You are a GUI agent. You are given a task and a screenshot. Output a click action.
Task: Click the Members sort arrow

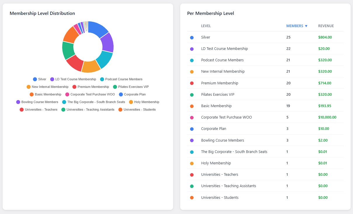[x=306, y=26]
